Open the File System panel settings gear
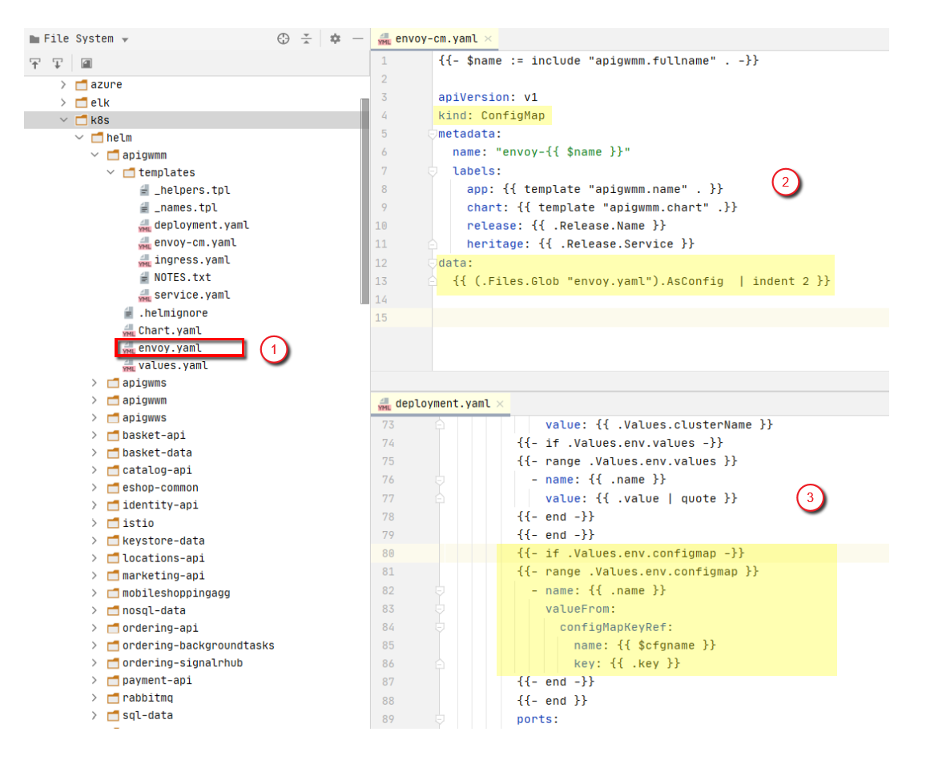Image resolution: width=926 pixels, height=760 pixels. pyautogui.click(x=335, y=39)
